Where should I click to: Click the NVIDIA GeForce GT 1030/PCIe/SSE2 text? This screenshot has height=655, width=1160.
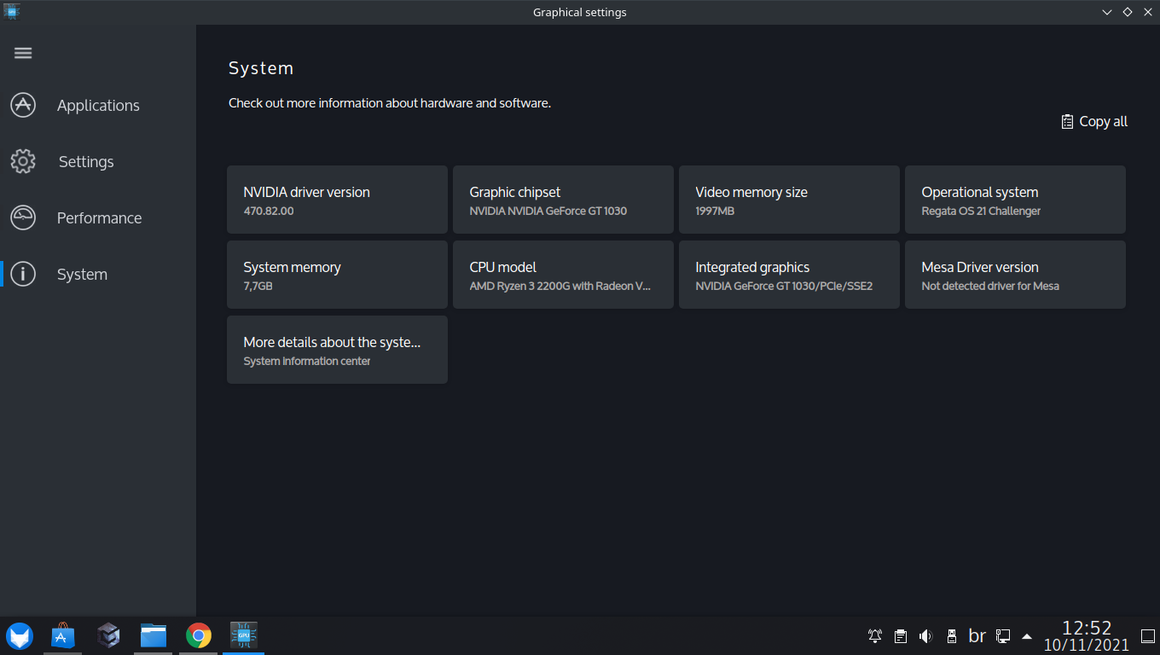click(784, 287)
